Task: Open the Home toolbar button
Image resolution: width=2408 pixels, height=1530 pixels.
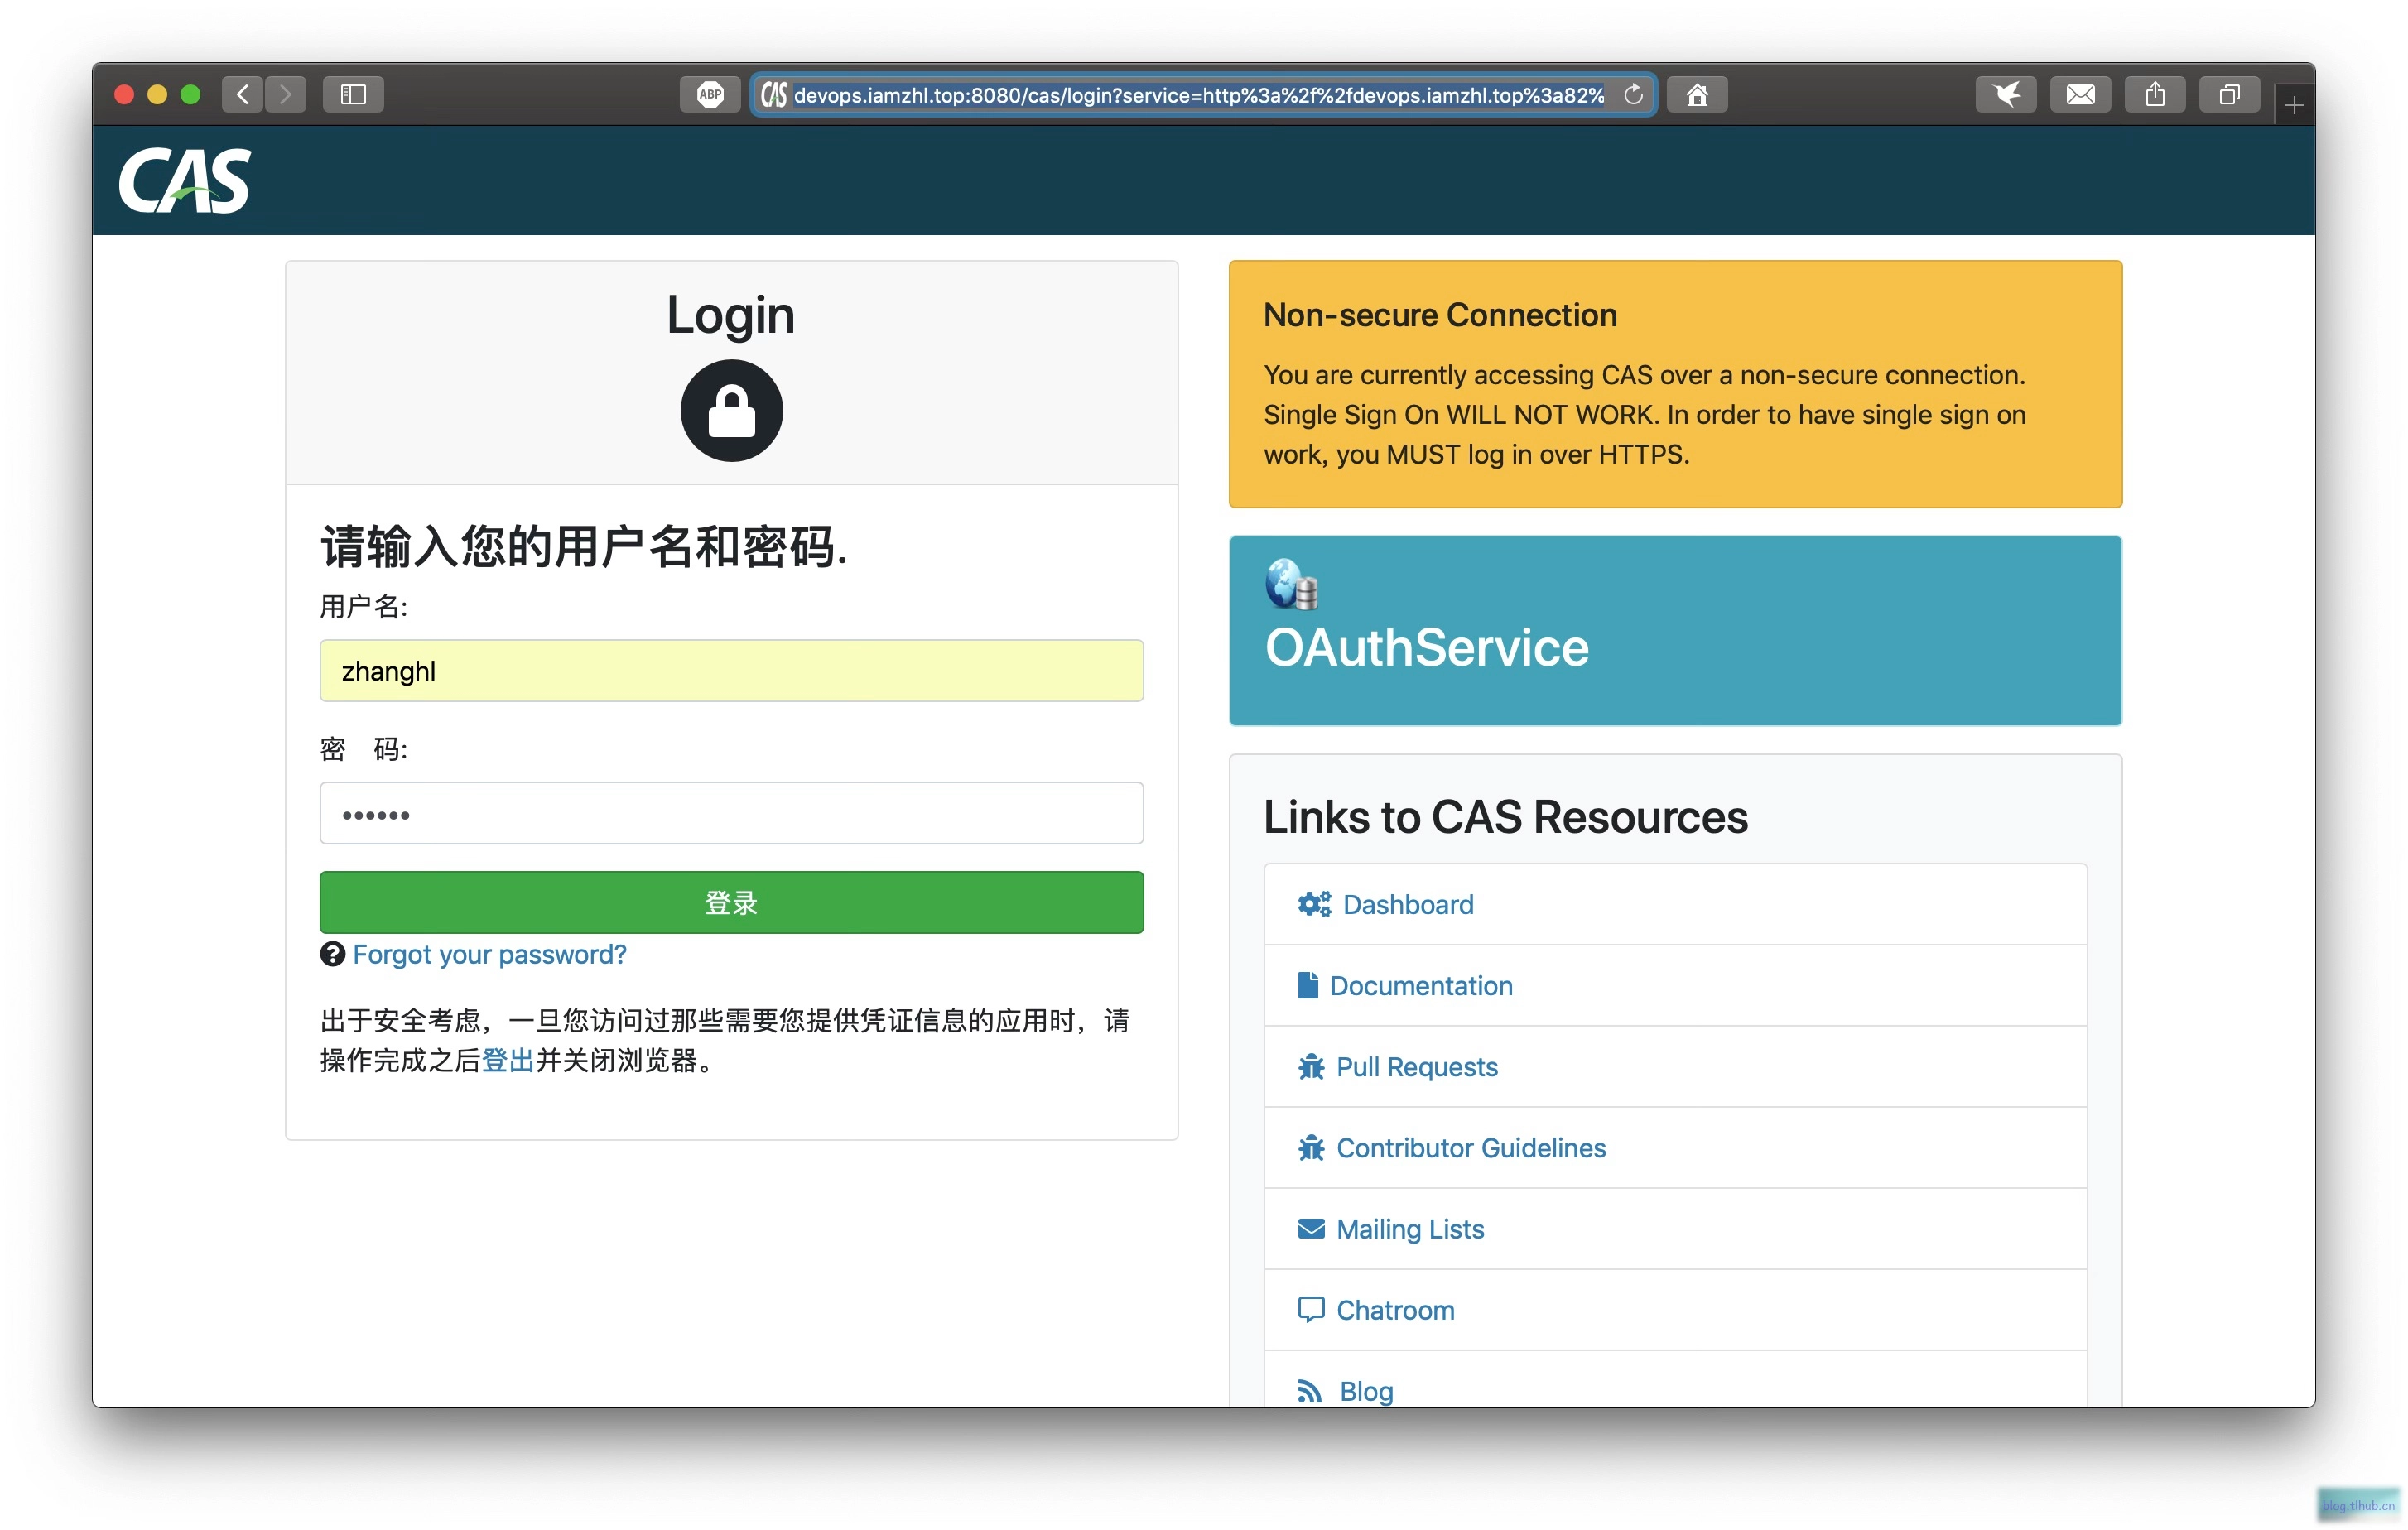Action: (x=1697, y=94)
